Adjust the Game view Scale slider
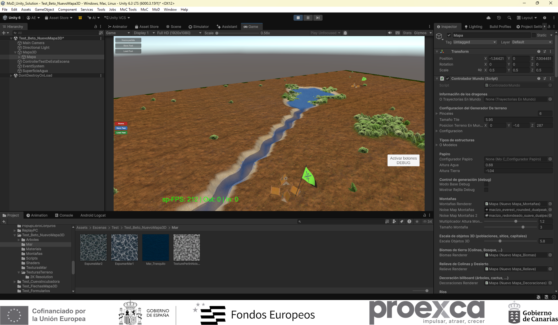The width and height of the screenshot is (558, 325). (x=237, y=33)
